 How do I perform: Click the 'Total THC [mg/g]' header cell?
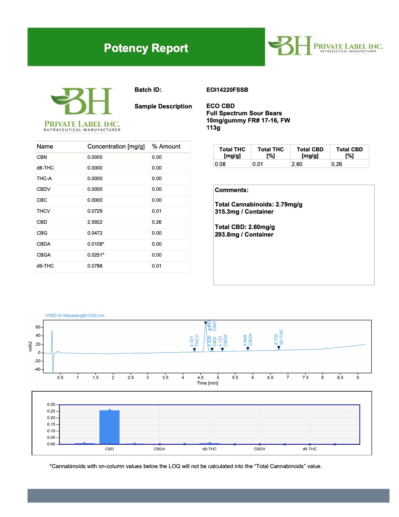[x=232, y=152]
